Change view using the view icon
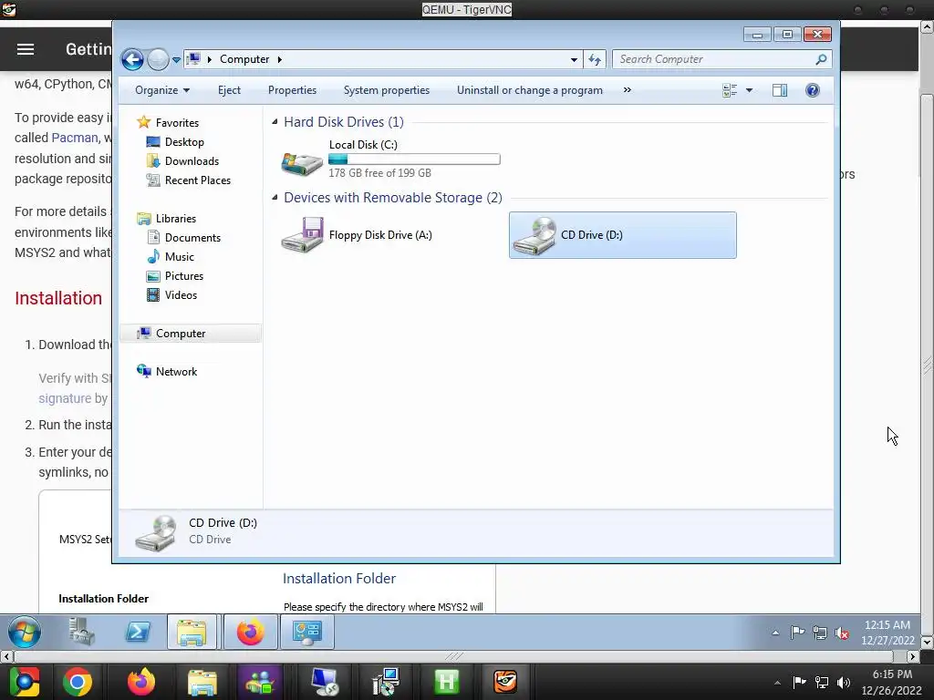The image size is (934, 700). point(730,90)
